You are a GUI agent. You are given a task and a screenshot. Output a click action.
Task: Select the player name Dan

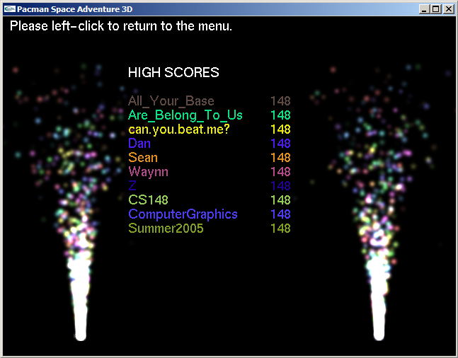click(139, 144)
